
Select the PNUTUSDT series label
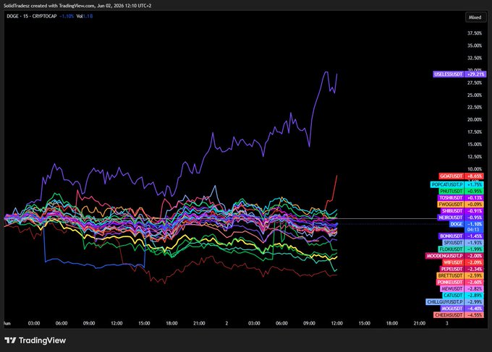tap(451, 192)
